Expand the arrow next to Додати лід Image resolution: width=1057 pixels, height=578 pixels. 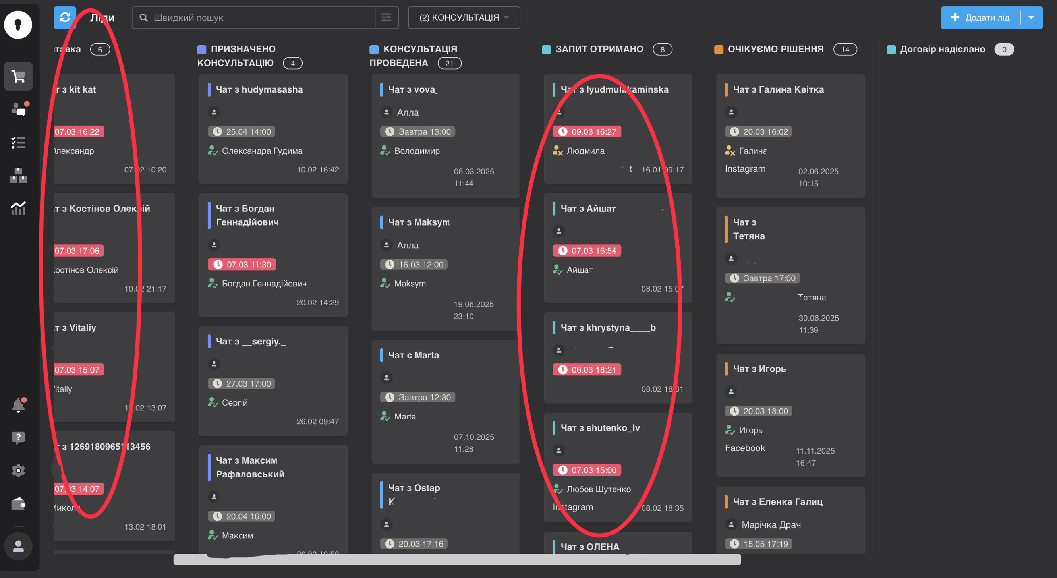(x=1031, y=17)
